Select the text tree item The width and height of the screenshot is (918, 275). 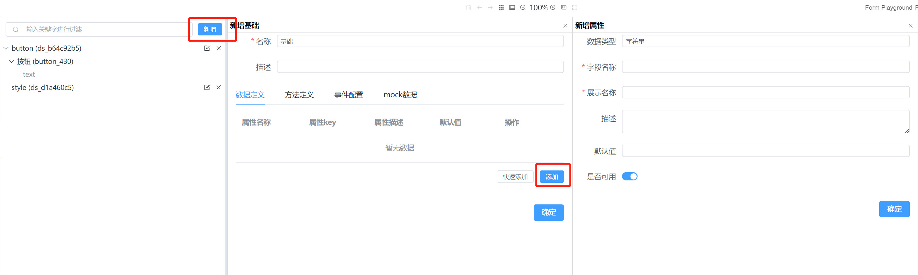[29, 74]
